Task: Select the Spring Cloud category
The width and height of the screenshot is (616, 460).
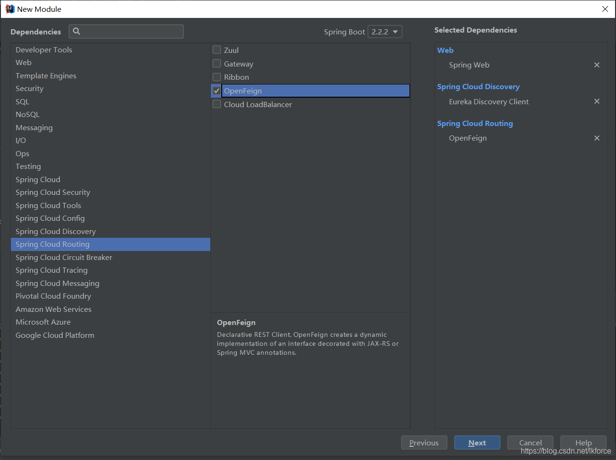Action: (110, 179)
